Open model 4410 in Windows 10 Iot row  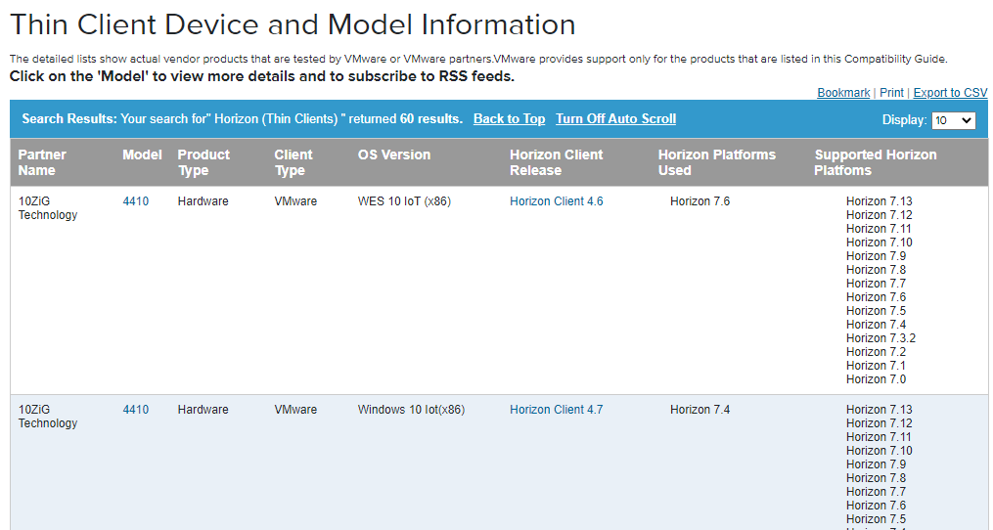136,410
